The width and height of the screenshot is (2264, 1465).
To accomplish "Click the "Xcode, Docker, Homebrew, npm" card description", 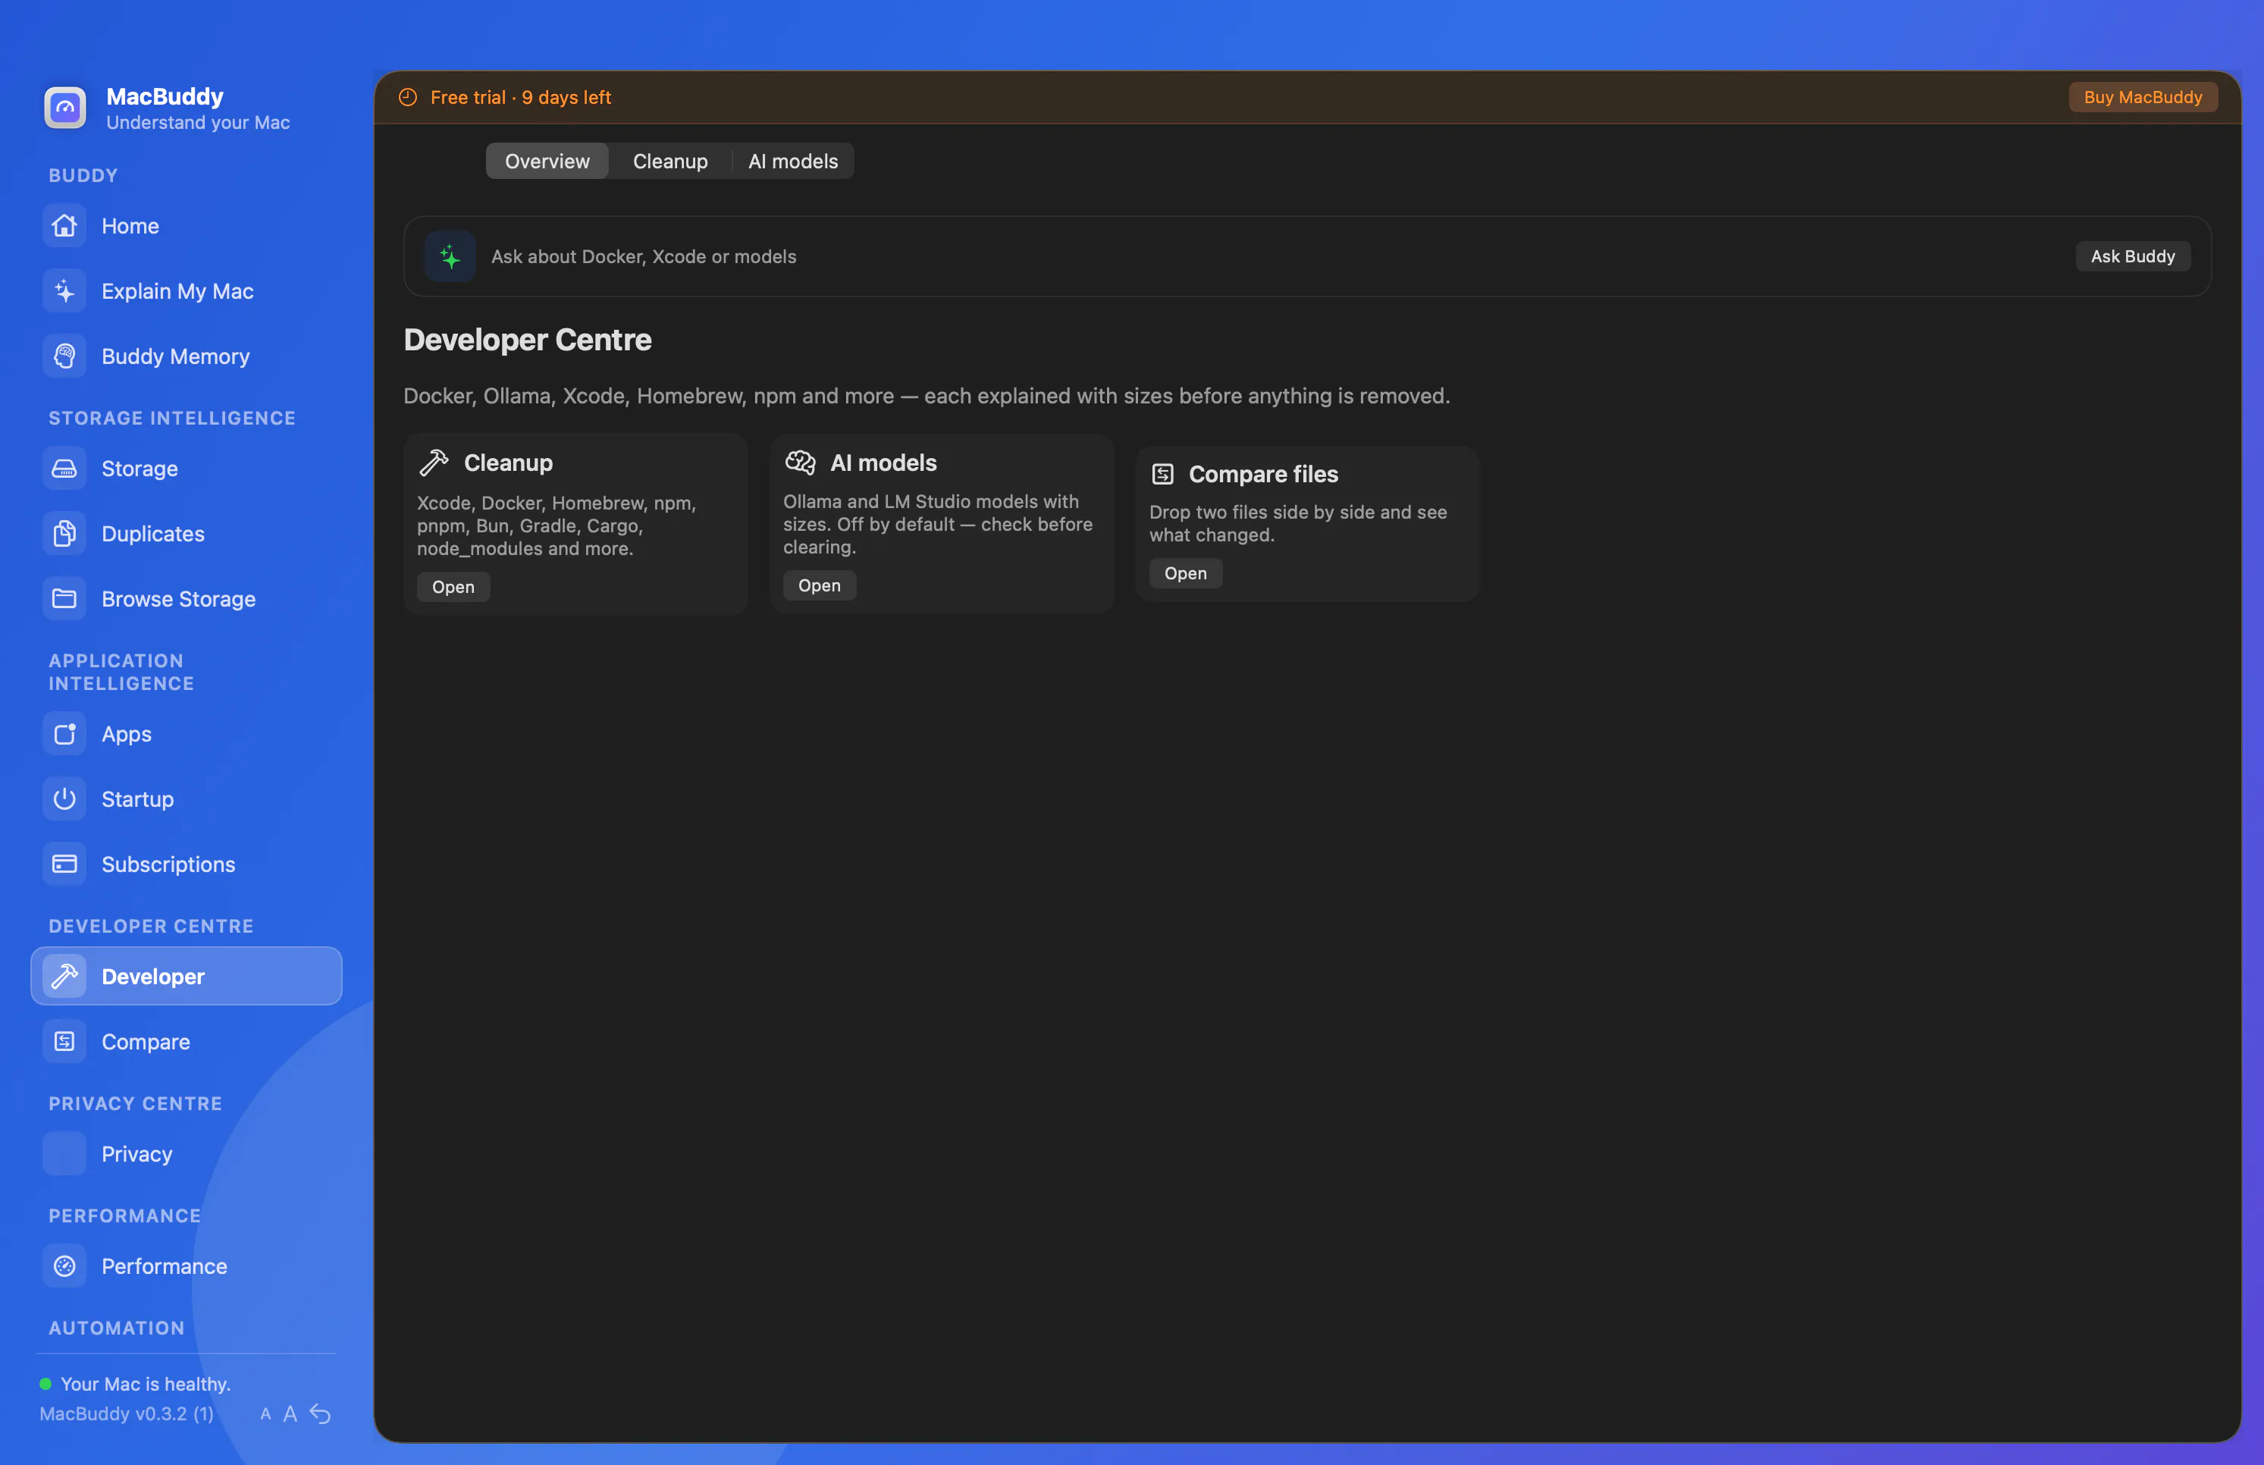I will pos(557,526).
